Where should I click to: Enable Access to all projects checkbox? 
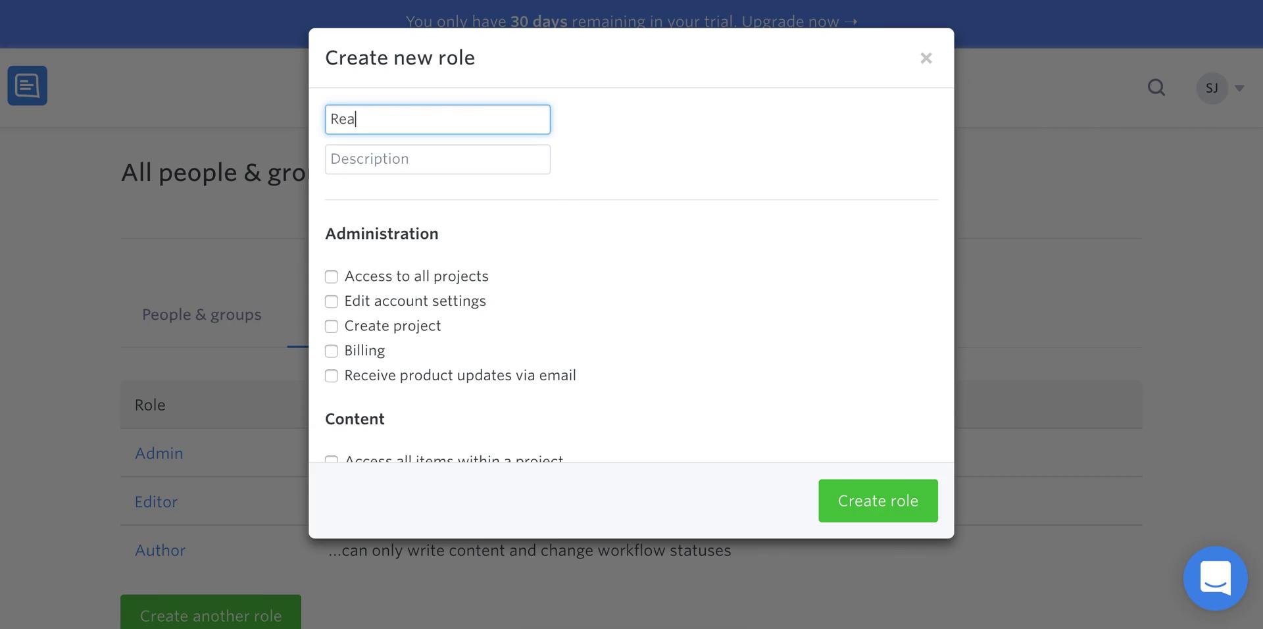coord(332,277)
